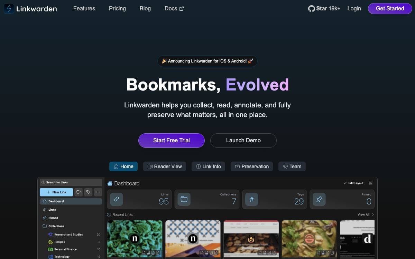Click the New Link button
Image resolution: width=415 pixels, height=259 pixels.
pyautogui.click(x=56, y=192)
